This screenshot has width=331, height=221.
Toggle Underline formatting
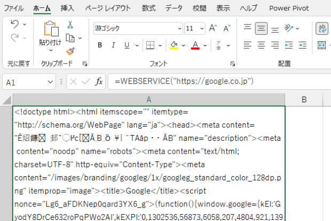click(x=127, y=45)
